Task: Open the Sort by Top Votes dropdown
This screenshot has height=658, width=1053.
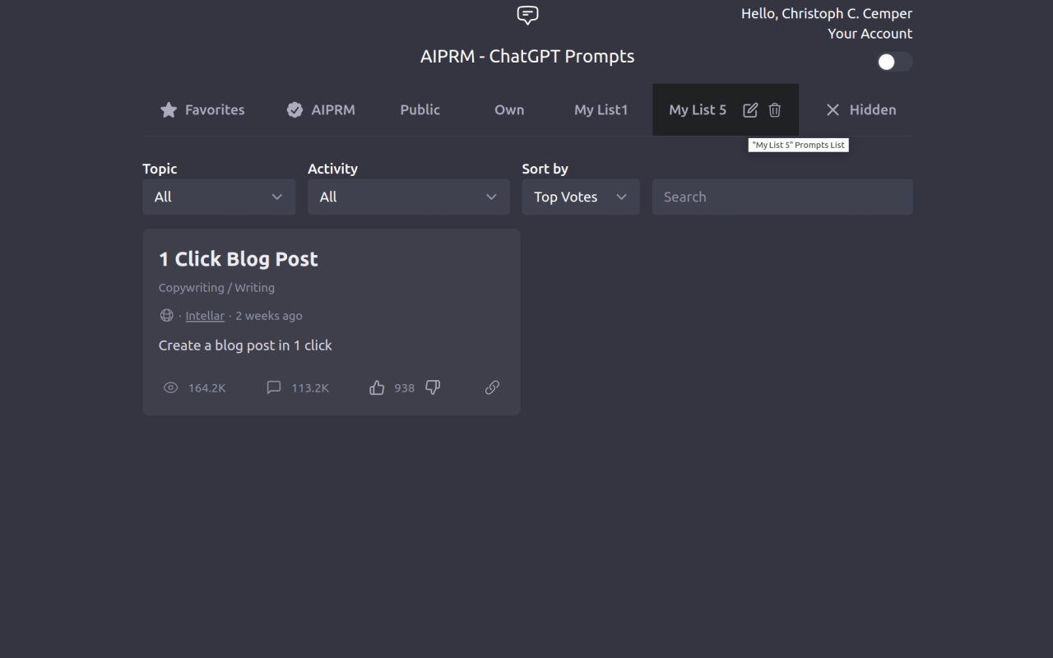Action: (581, 197)
